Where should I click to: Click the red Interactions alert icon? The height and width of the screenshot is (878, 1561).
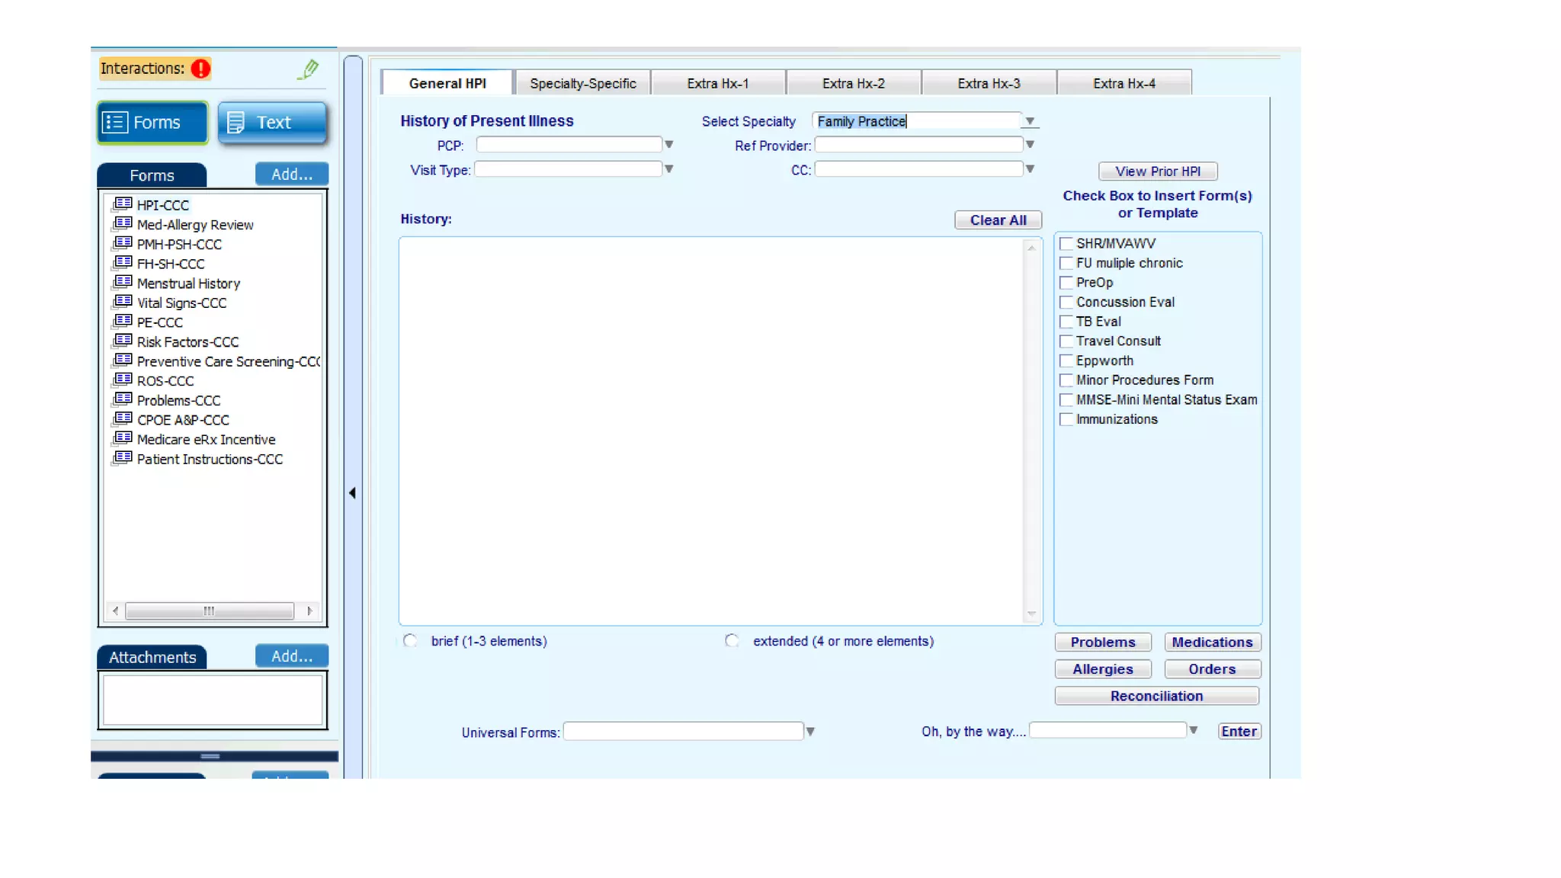pyautogui.click(x=200, y=69)
